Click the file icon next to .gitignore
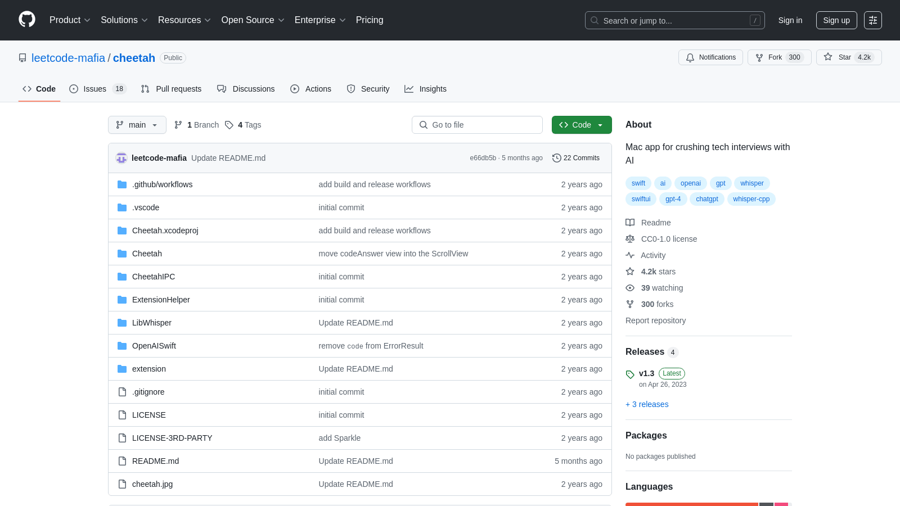 pyautogui.click(x=122, y=392)
